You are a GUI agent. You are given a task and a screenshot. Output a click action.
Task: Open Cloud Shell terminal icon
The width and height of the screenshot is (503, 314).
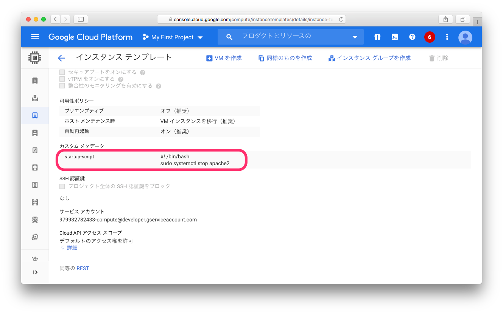coord(395,37)
